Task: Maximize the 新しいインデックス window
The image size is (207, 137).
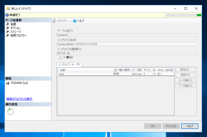Action: [x=186, y=9]
